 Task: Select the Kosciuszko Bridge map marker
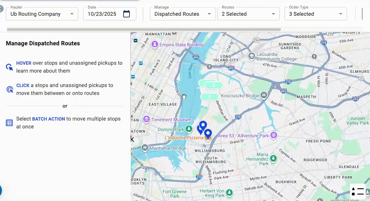point(263,95)
